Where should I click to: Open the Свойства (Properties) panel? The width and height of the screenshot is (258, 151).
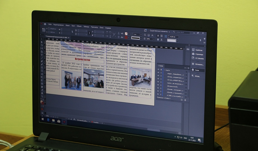point(199,50)
